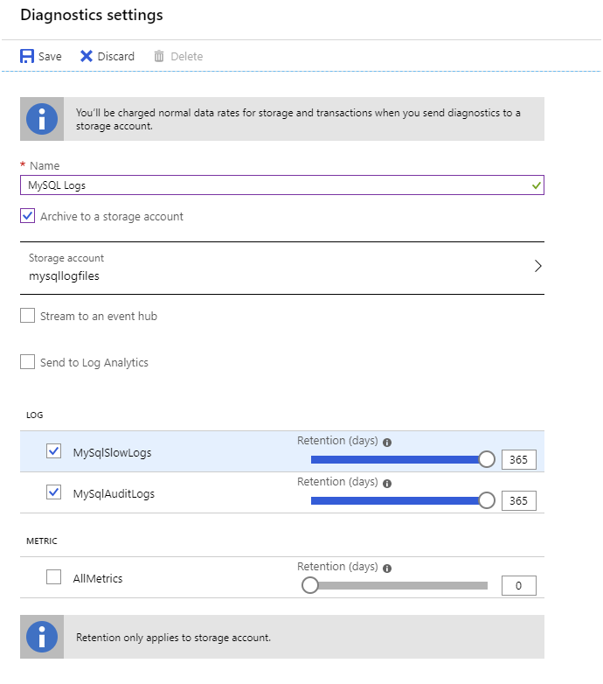
Task: Click the Discard X icon
Action: pyautogui.click(x=87, y=56)
